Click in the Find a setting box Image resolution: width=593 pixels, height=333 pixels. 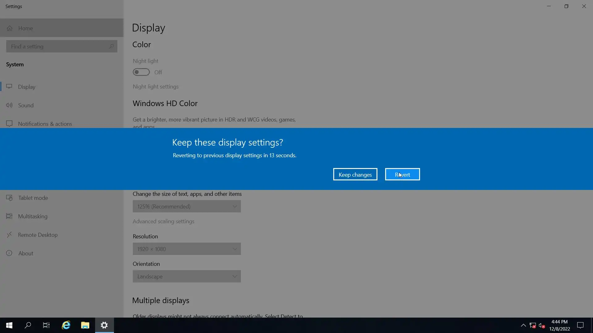click(x=59, y=46)
